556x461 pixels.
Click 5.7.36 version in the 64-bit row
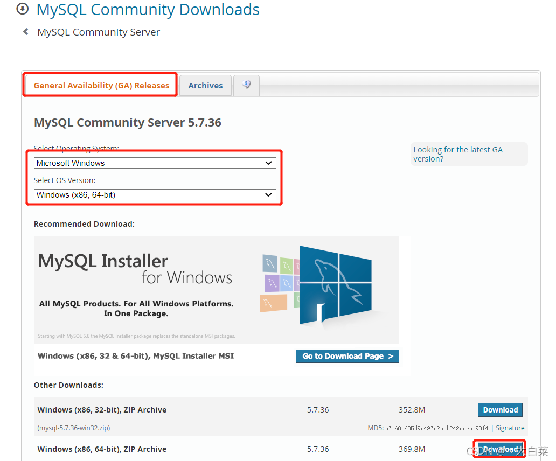318,449
